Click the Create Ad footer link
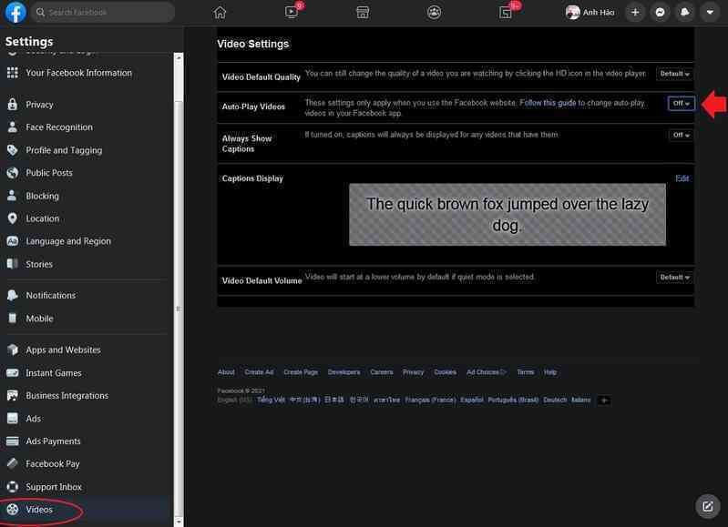 click(x=259, y=372)
